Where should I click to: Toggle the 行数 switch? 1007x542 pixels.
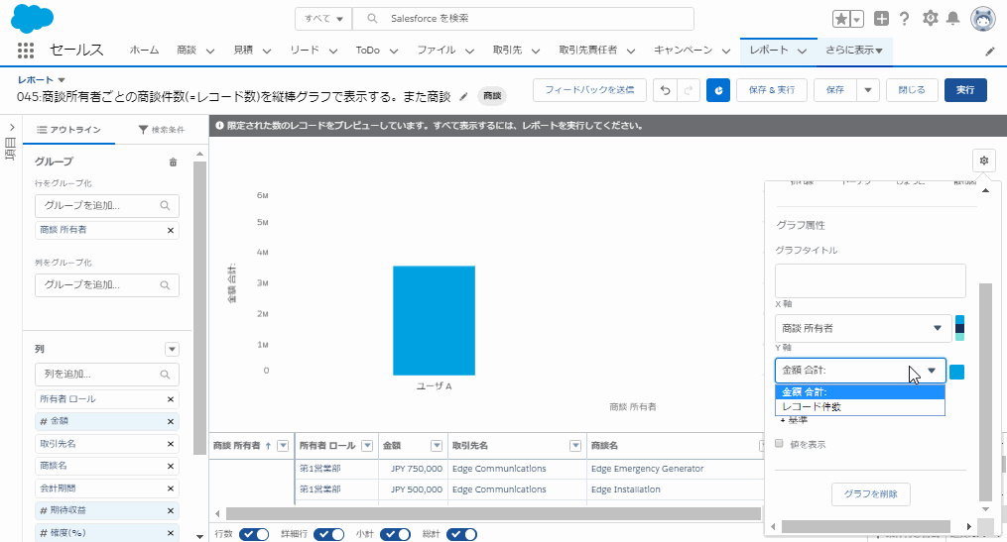coord(254,534)
